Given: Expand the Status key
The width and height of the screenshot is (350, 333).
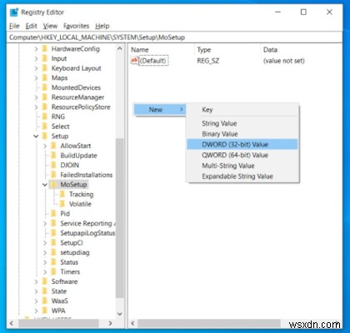Looking at the screenshot, I should tap(45, 262).
